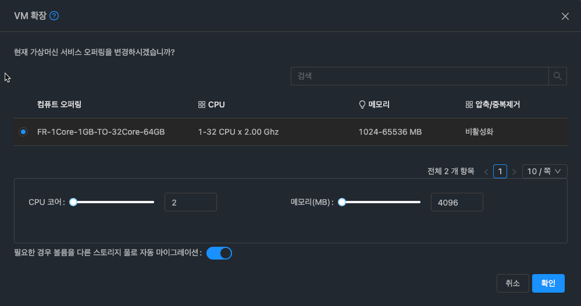Go to previous page arrow
This screenshot has width=581, height=306.
point(486,171)
